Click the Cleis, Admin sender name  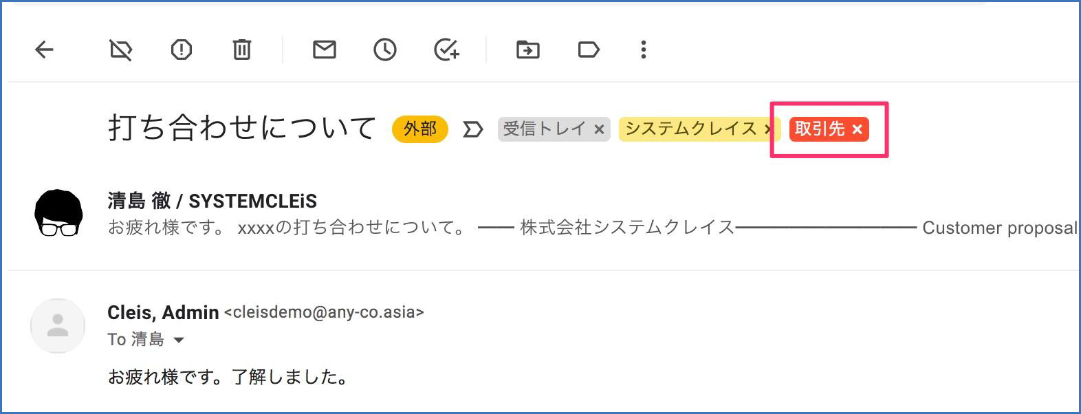click(x=163, y=312)
